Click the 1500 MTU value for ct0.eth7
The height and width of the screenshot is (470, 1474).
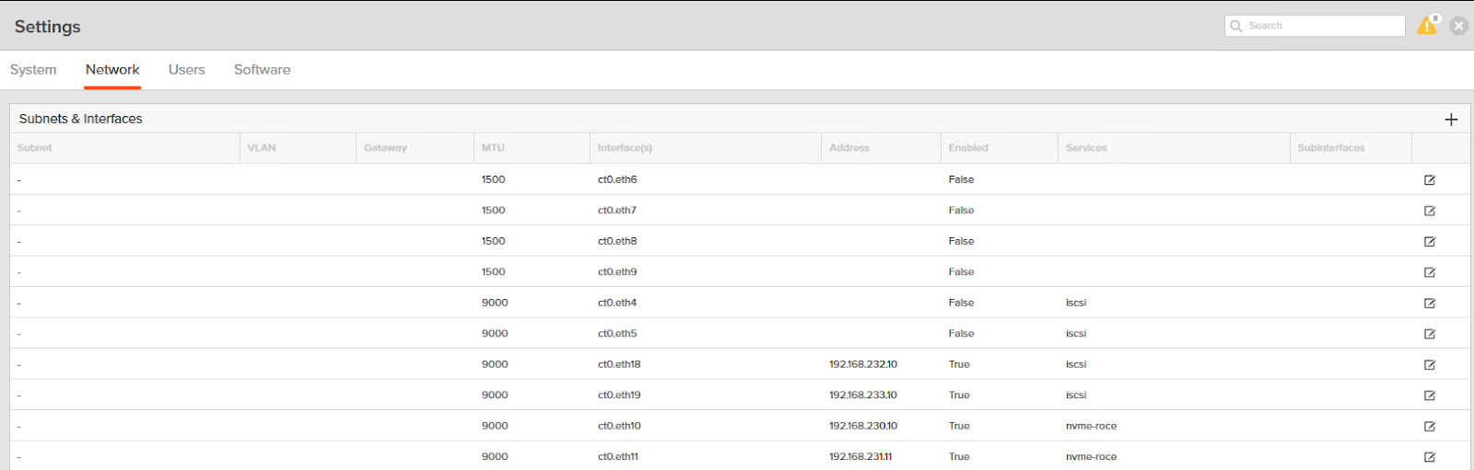493,211
